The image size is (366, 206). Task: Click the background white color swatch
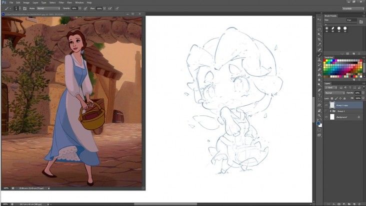point(320,125)
